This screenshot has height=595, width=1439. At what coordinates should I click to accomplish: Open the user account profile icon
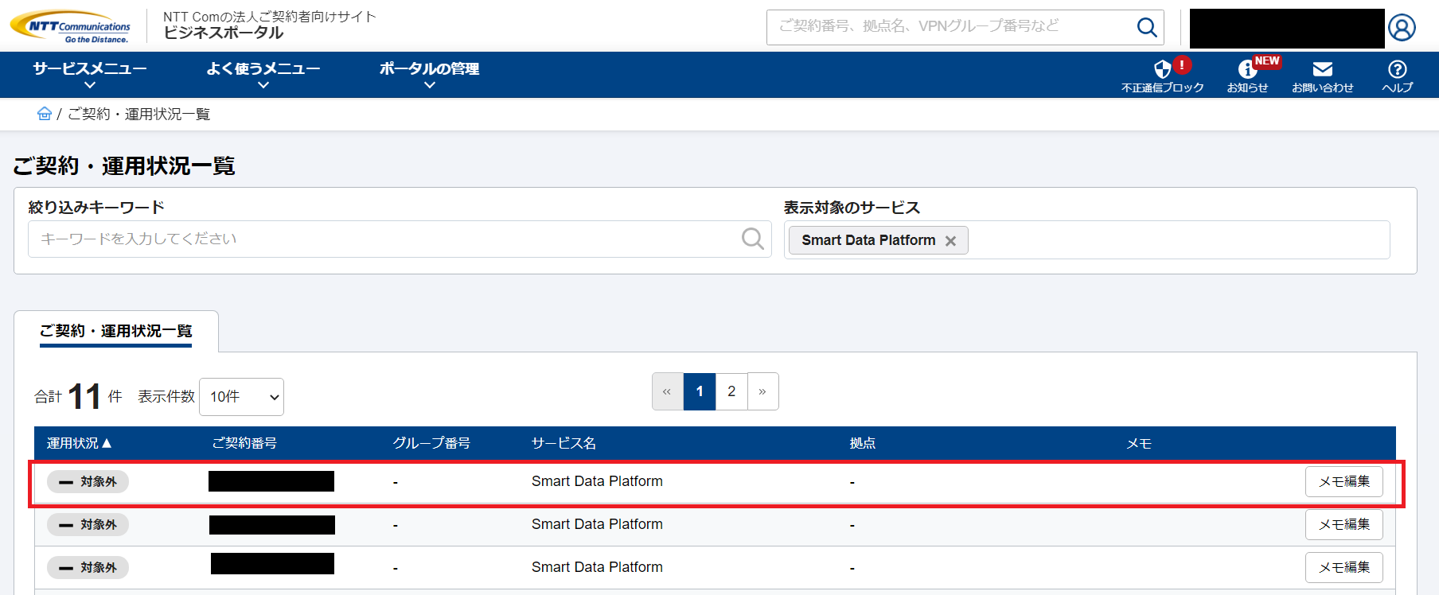pyautogui.click(x=1402, y=28)
